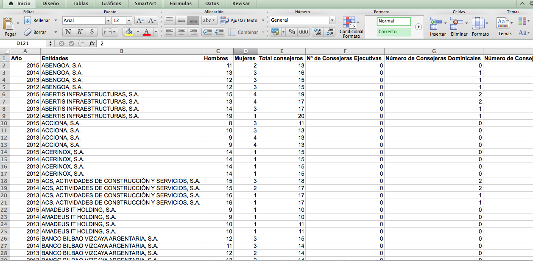This screenshot has width=533, height=261.
Task: Apply the 000 thousands separator format
Action: (304, 32)
